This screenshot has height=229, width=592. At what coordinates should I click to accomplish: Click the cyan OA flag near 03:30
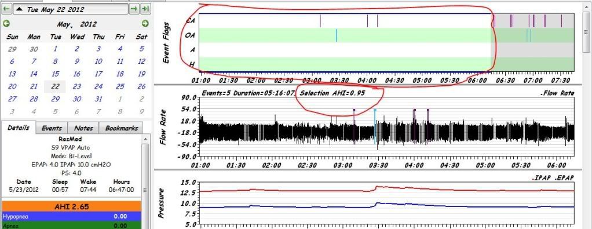pos(337,35)
